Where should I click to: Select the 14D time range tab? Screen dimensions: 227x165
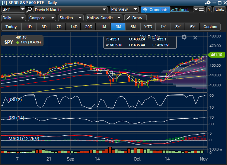(74, 27)
